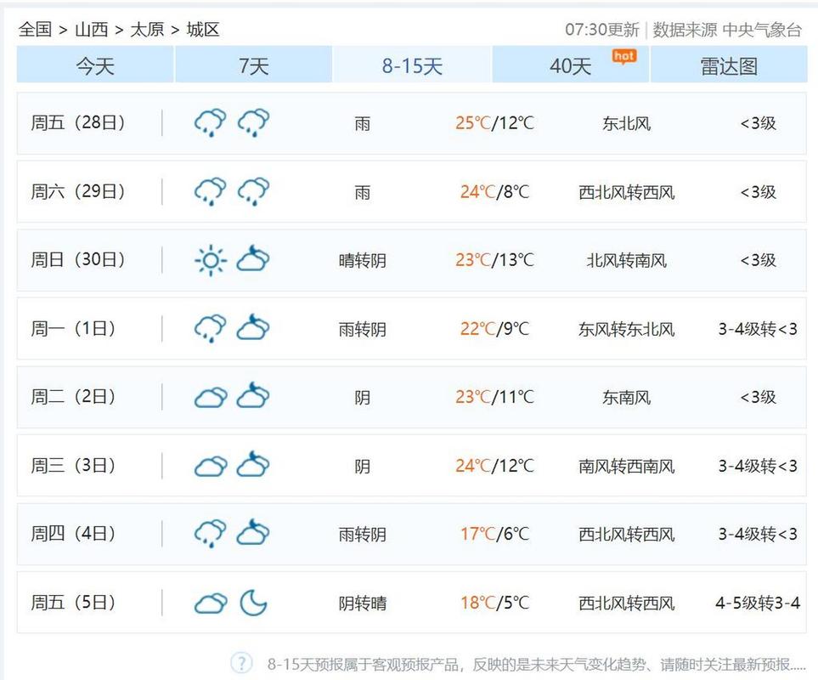The width and height of the screenshot is (818, 680).
Task: Click the 23℃/13℃ temperature value
Action: click(494, 260)
